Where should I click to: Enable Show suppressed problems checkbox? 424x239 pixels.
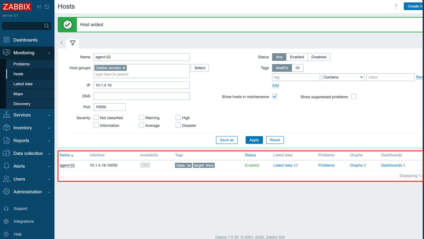[x=354, y=96]
